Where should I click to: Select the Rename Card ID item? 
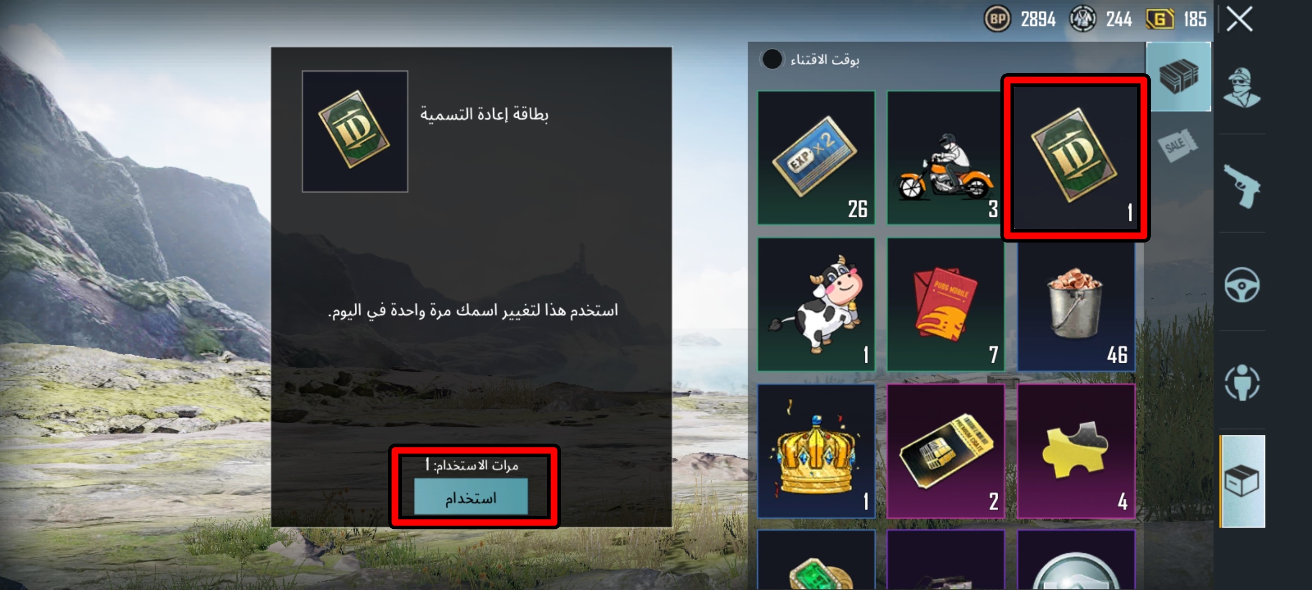pos(1075,157)
